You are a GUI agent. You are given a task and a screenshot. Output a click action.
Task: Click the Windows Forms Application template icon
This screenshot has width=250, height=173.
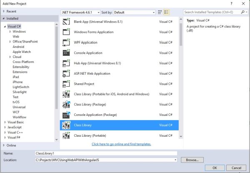tap(66, 32)
